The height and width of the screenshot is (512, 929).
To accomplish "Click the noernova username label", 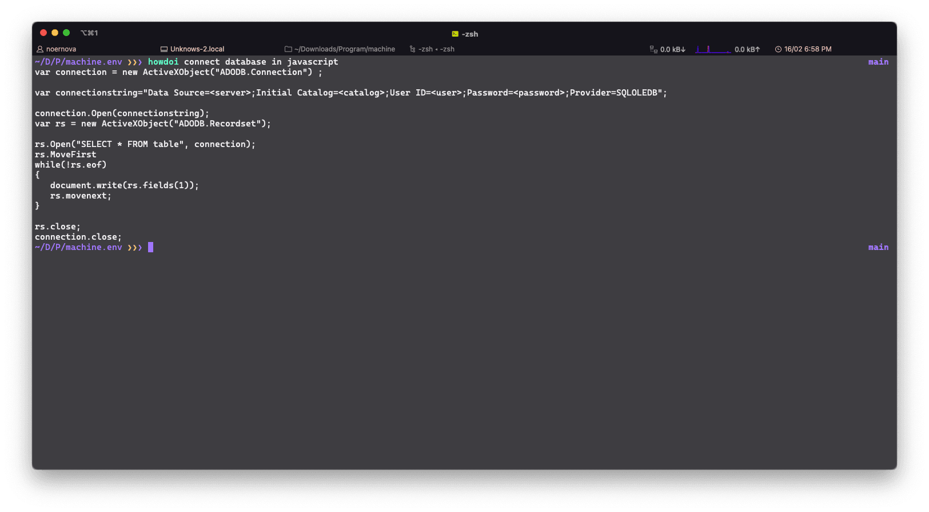I will [x=61, y=49].
